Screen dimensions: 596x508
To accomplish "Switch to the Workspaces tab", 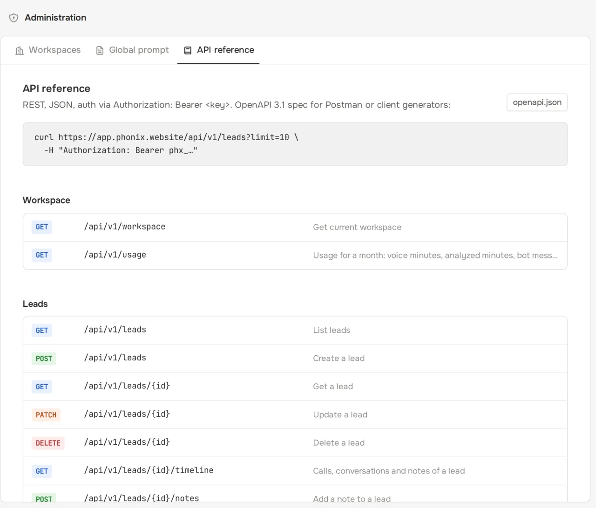I will 48,50.
